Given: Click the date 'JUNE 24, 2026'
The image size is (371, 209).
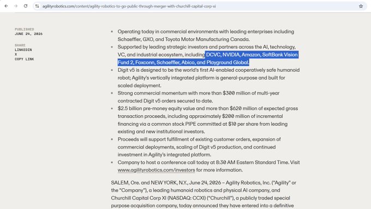Looking at the screenshot, I should [28, 34].
